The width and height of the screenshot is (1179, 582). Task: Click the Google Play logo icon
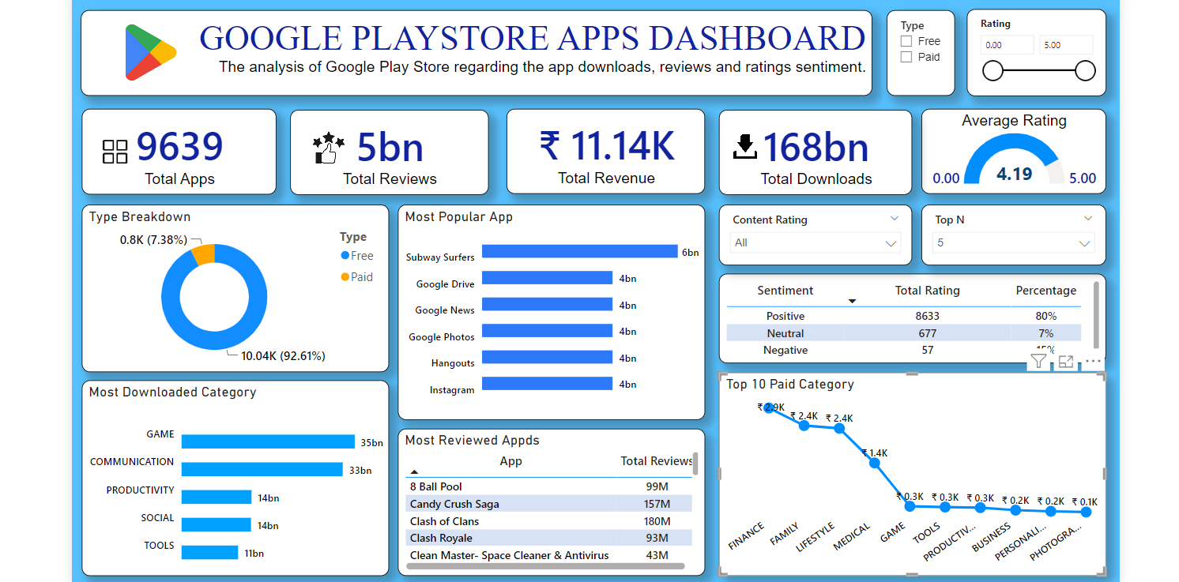click(x=150, y=52)
